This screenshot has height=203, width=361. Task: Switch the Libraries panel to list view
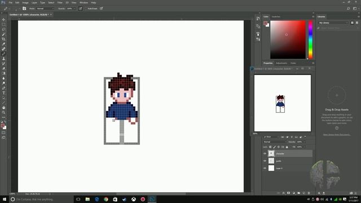click(x=357, y=23)
